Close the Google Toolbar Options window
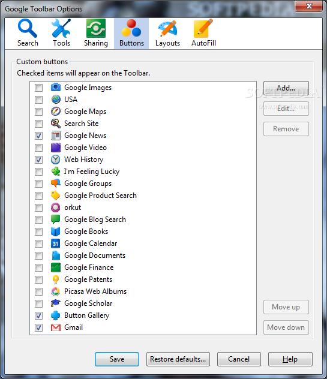Screen dimensions: 327x379 309,6
